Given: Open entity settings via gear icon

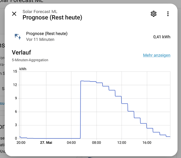Looking at the screenshot, I should tap(153, 14).
